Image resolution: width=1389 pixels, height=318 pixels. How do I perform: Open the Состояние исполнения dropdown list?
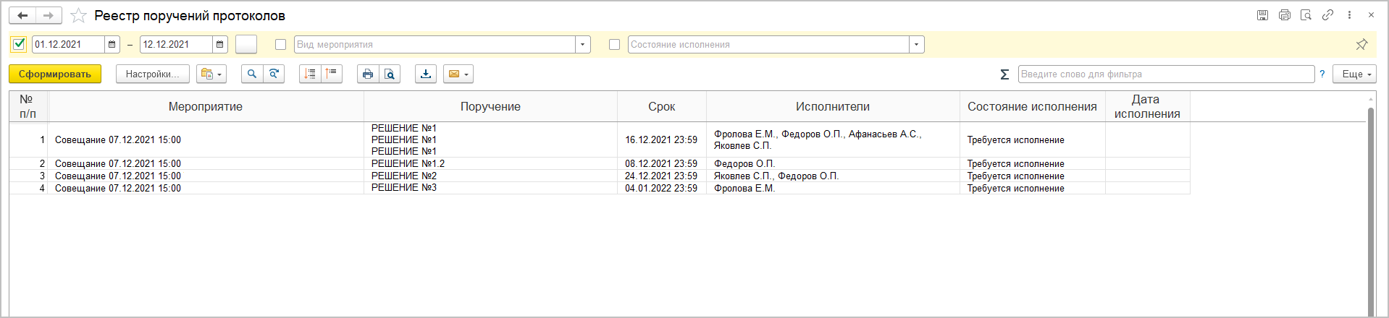[x=917, y=45]
